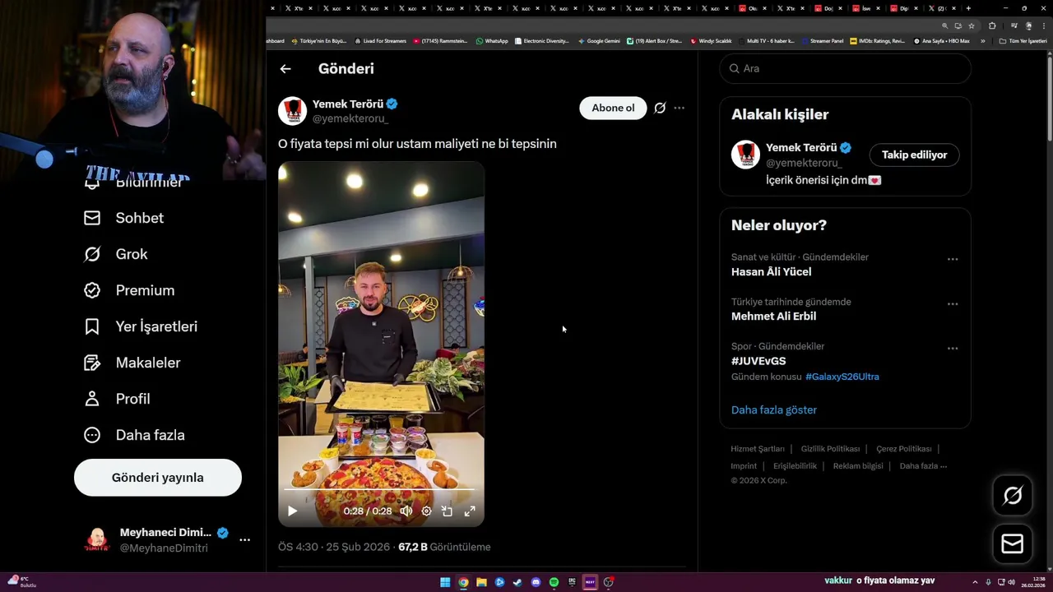
Task: Open more options for #JUVEvGS trend
Action: [952, 348]
